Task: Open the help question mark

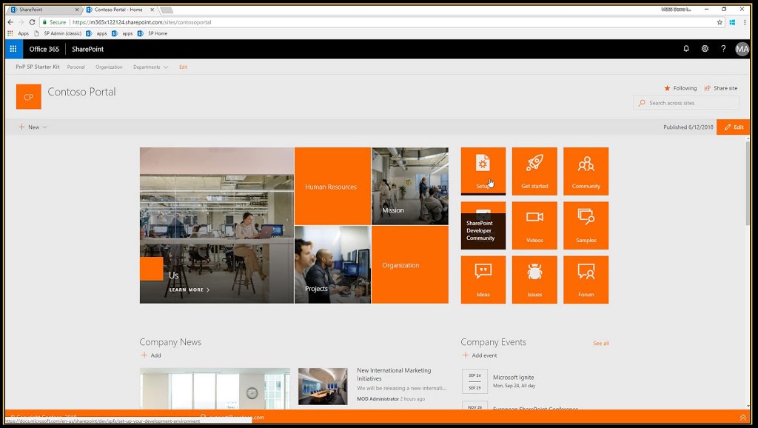Action: coord(723,49)
